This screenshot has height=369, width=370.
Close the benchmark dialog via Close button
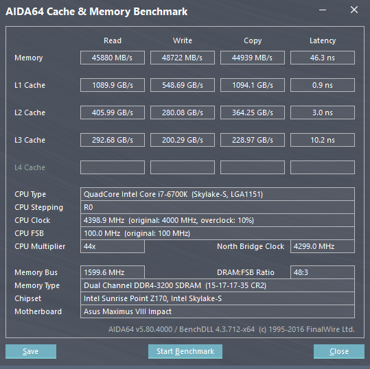pyautogui.click(x=339, y=351)
